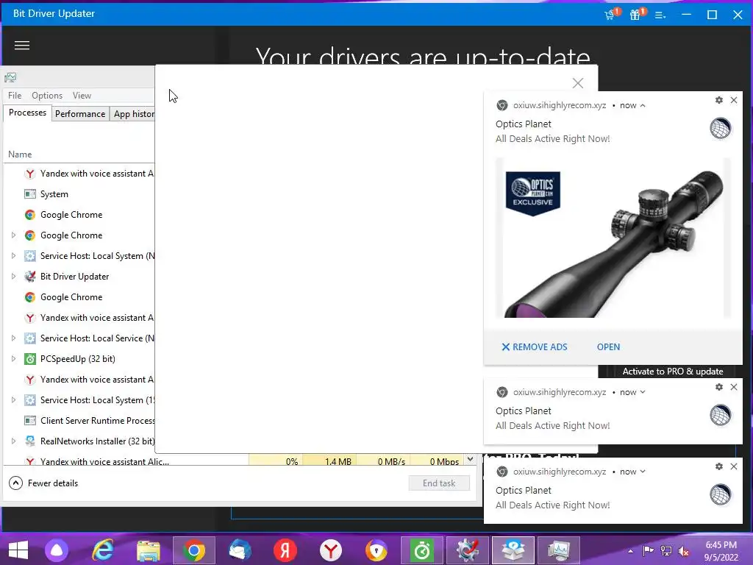Open the red Yandex Я taskbar icon
The width and height of the screenshot is (753, 565).
coord(285,550)
